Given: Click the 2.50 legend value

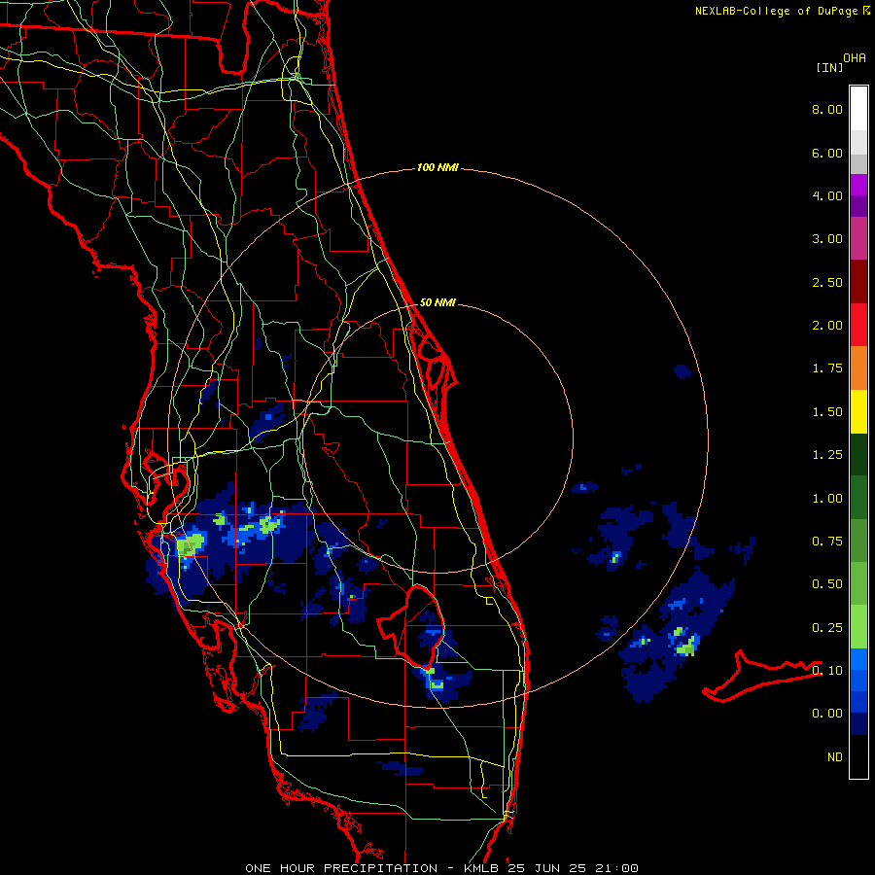Looking at the screenshot, I should [827, 282].
